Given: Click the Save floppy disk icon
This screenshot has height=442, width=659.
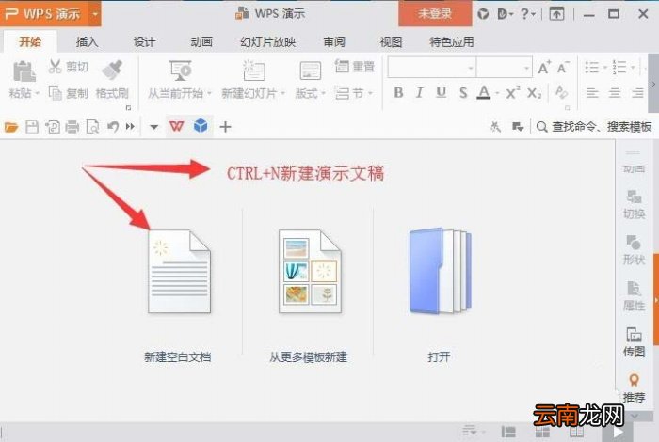Looking at the screenshot, I should pyautogui.click(x=32, y=127).
